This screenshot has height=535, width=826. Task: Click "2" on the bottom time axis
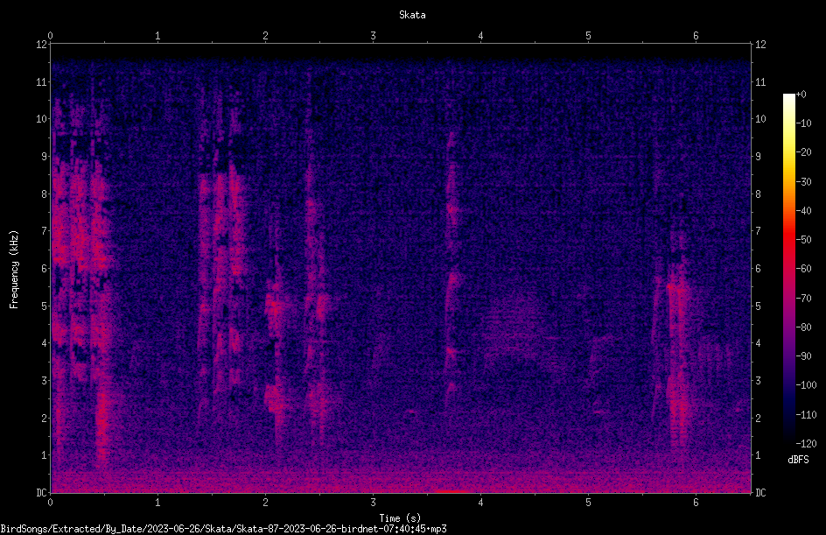[265, 503]
